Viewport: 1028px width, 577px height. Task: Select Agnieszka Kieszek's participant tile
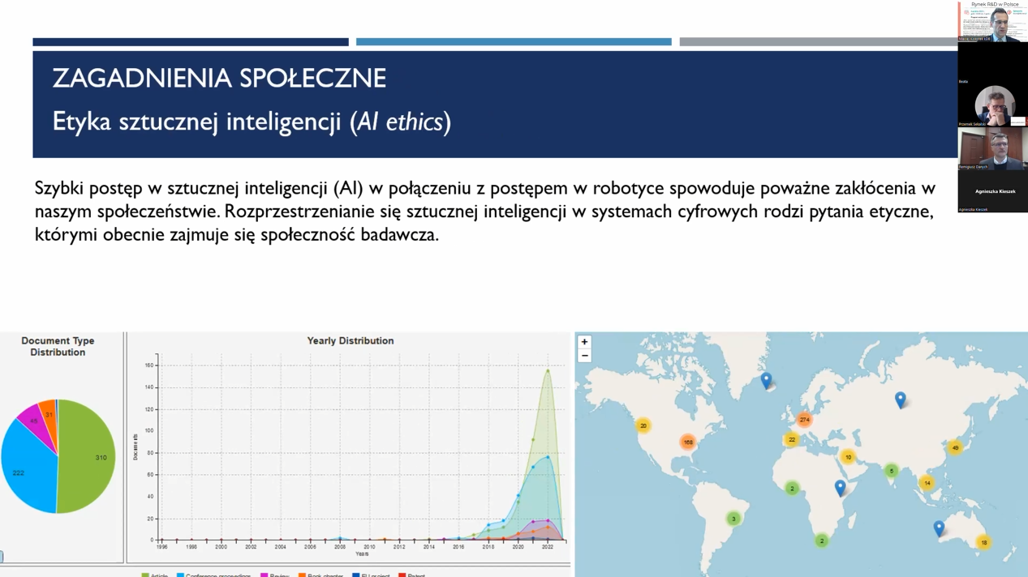click(x=992, y=191)
